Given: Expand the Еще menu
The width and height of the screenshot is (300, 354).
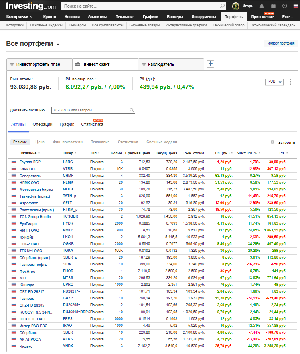Looking at the screenshot, I should click(287, 17).
